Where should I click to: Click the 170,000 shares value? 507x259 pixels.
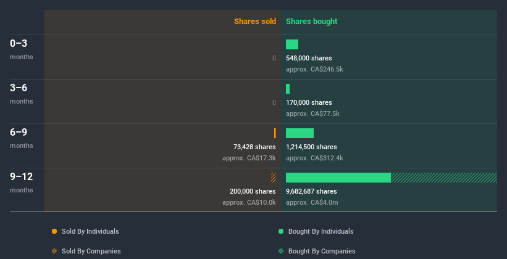click(309, 102)
